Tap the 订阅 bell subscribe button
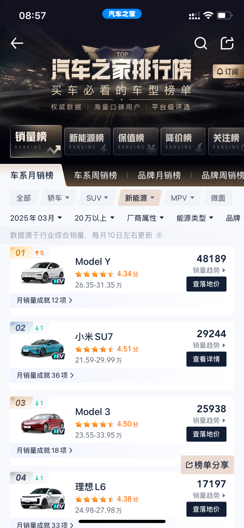This screenshot has width=244, height=528. click(228, 72)
